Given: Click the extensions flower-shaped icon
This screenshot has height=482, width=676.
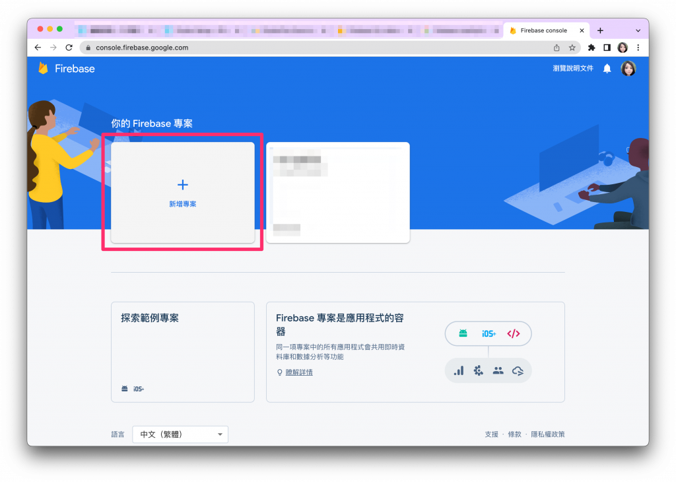Looking at the screenshot, I should click(479, 370).
